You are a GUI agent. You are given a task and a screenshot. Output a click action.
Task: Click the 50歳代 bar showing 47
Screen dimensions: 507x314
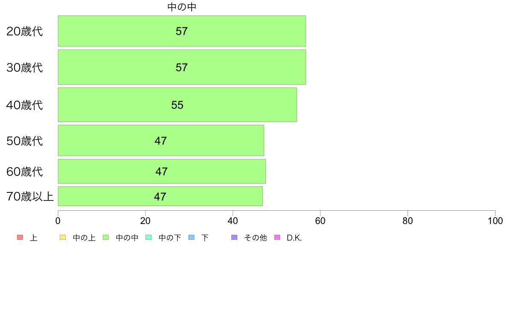[x=161, y=141]
